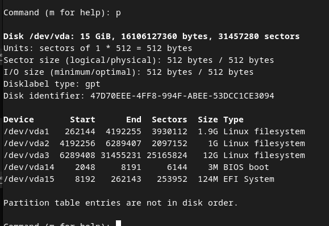Click the Start column header
Screen dimensions: 329x226
[x=82, y=120]
